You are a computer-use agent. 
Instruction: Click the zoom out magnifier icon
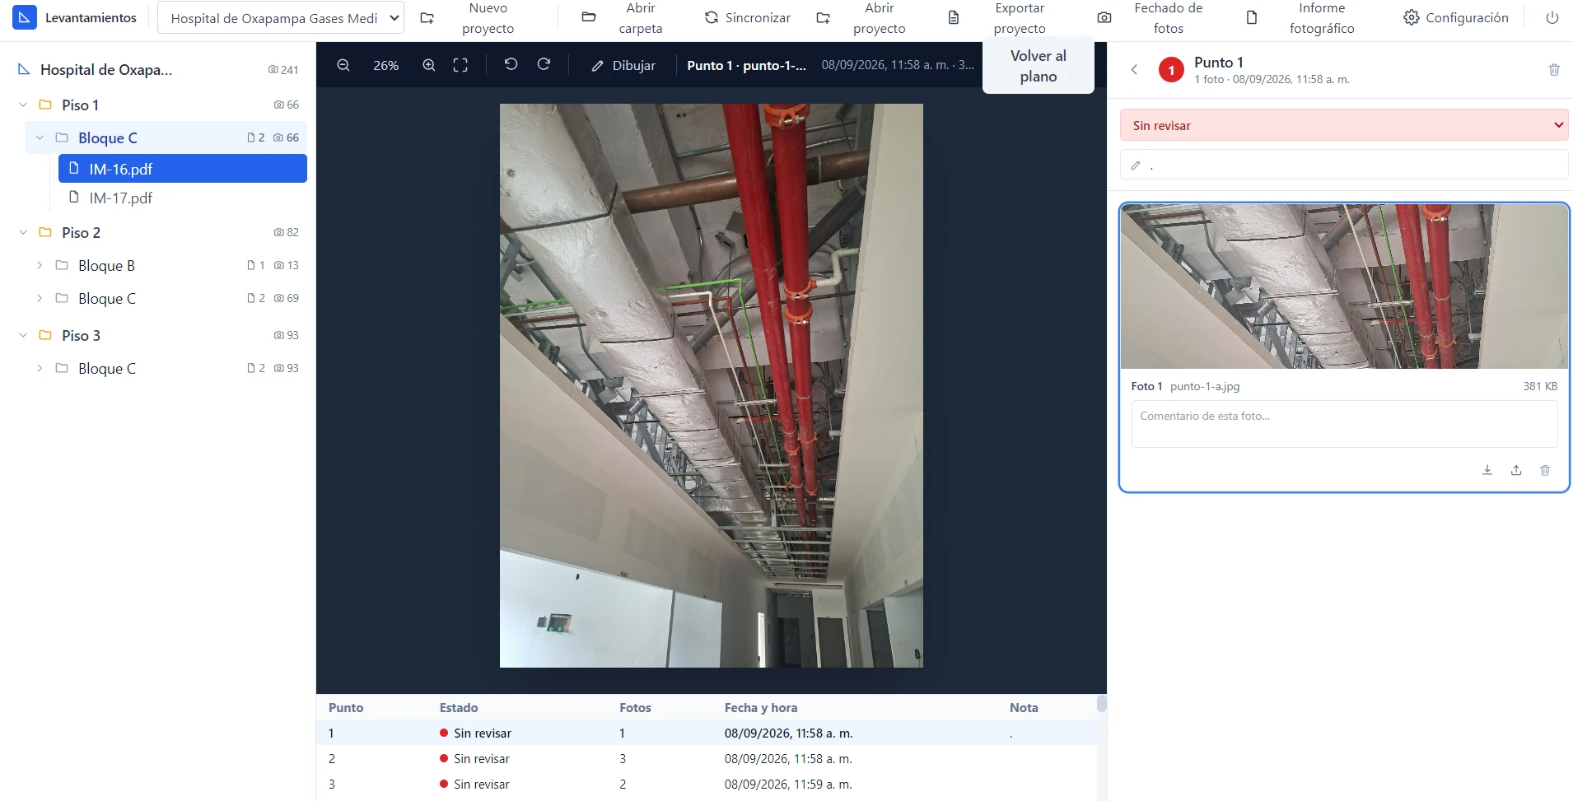(343, 65)
